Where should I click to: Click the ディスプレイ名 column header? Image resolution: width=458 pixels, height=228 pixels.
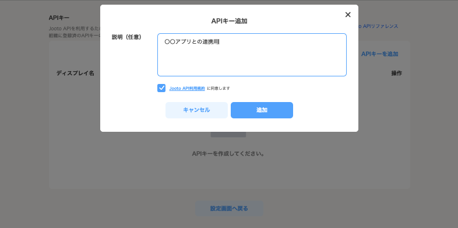tap(75, 73)
